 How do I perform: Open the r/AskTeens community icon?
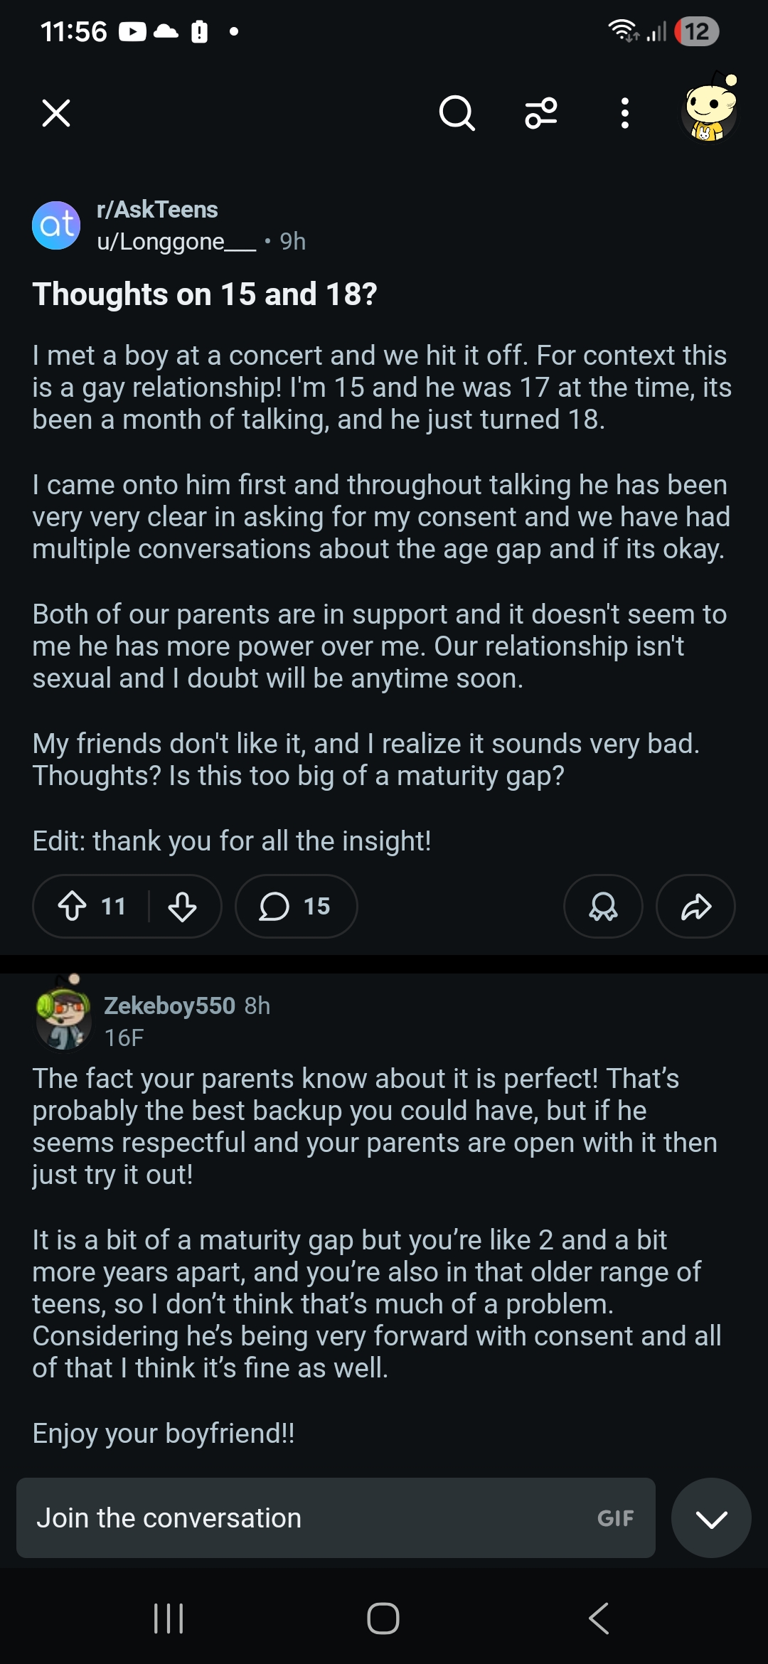click(56, 225)
